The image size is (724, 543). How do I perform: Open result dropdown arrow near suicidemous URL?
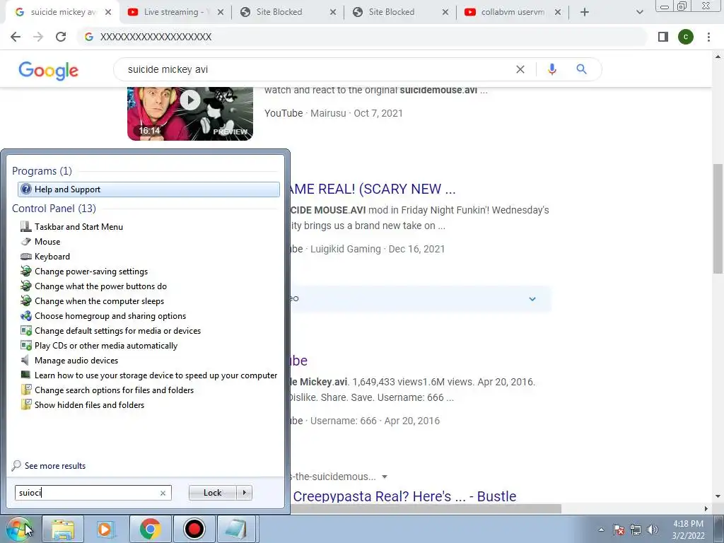385,477
